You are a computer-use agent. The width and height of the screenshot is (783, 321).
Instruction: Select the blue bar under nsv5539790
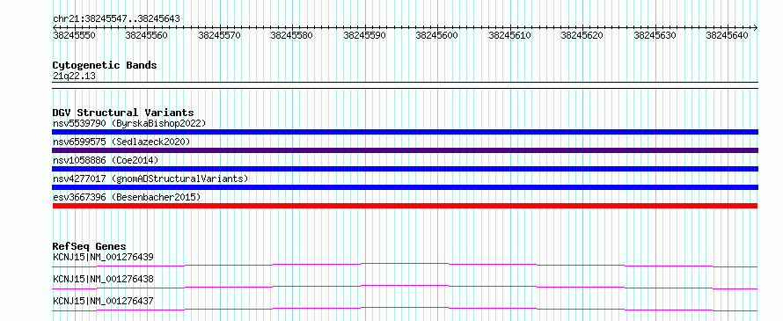click(x=405, y=132)
